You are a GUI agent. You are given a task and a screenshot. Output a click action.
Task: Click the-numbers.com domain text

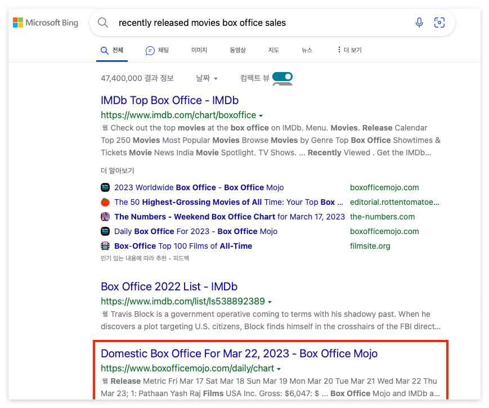pyautogui.click(x=382, y=217)
